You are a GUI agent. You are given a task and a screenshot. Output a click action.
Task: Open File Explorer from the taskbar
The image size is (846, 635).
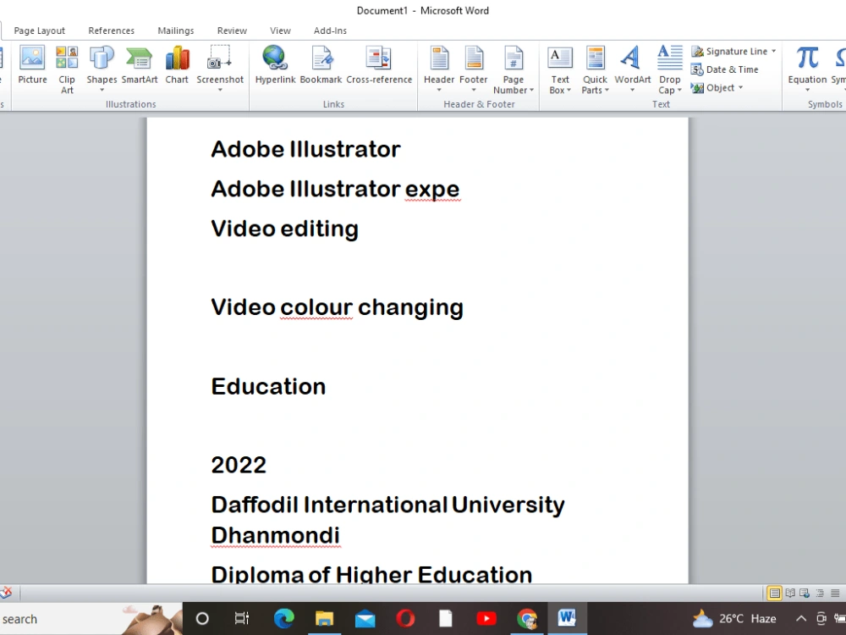click(x=324, y=618)
